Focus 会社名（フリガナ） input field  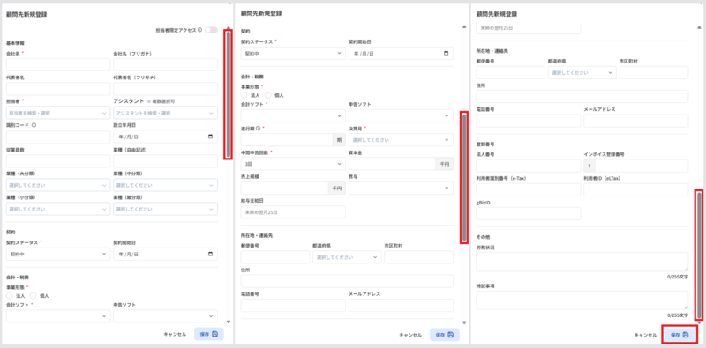(165, 64)
